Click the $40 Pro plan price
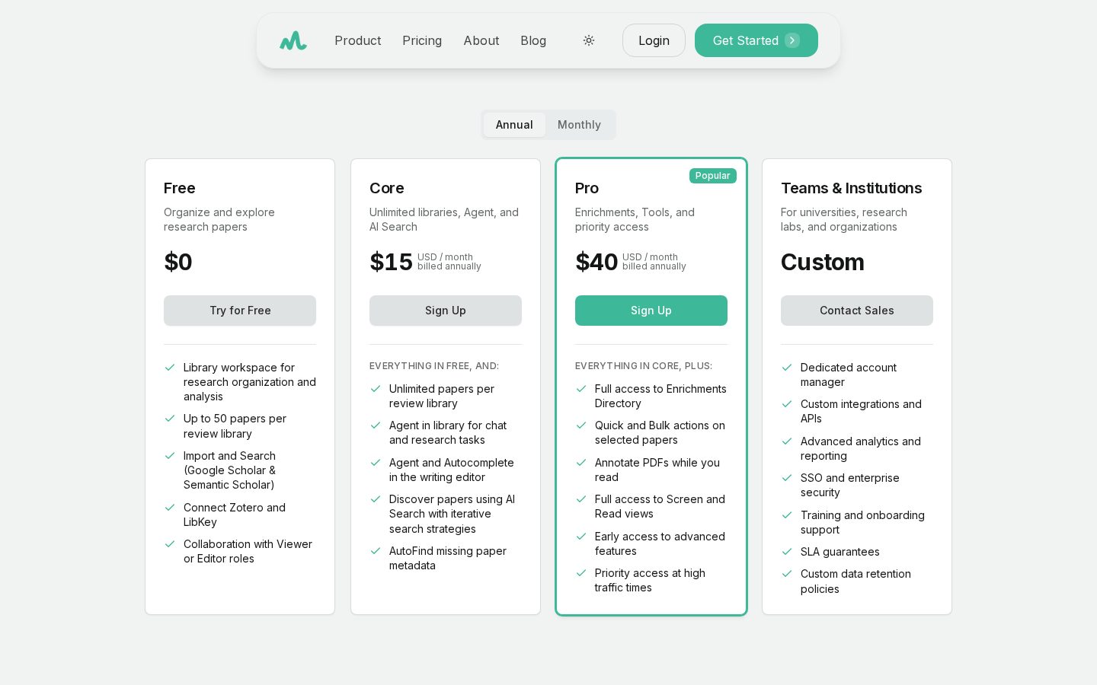The height and width of the screenshot is (685, 1097). click(596, 262)
